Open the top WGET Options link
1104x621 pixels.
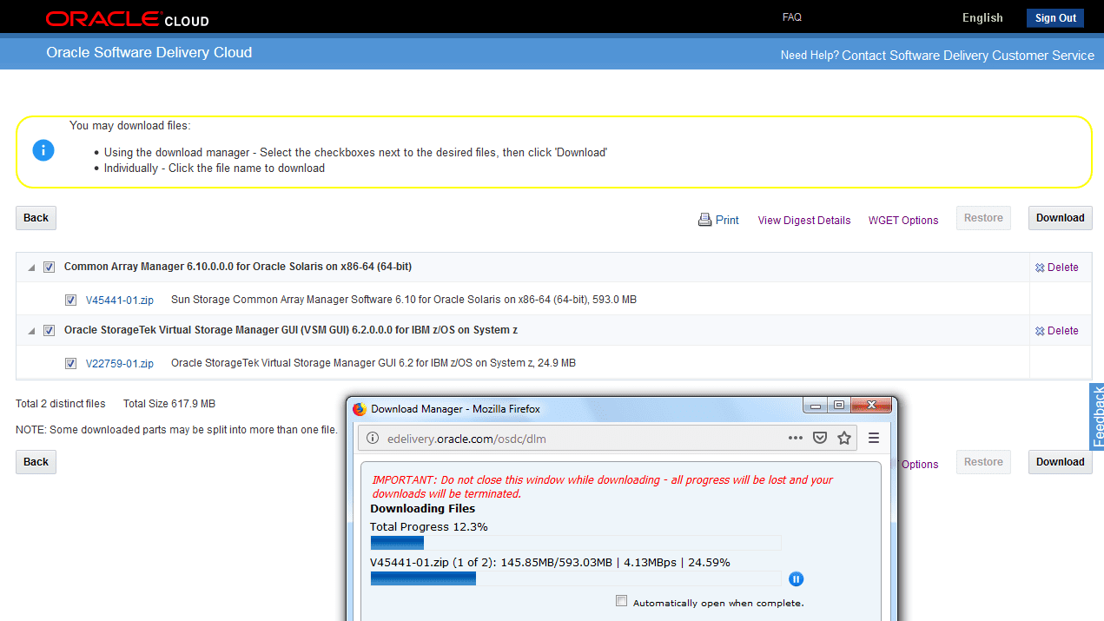(903, 221)
